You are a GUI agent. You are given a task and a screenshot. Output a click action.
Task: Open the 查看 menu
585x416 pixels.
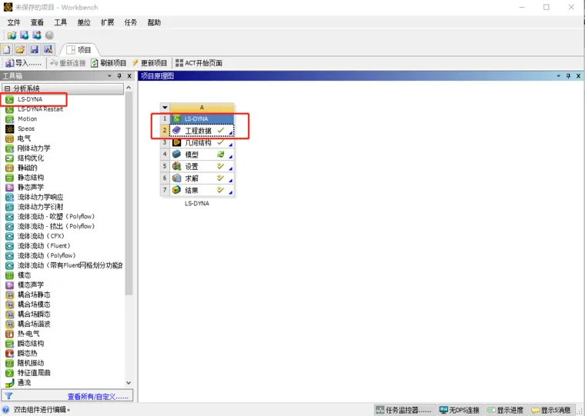coord(37,22)
